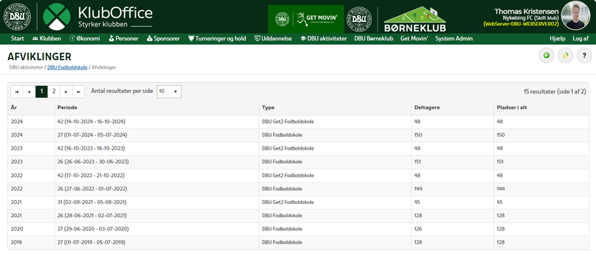
Task: Open the Get Movin' menu item
Action: coord(415,38)
